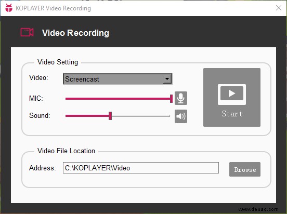Click the Address path input field
287x214 pixels.
point(141,168)
